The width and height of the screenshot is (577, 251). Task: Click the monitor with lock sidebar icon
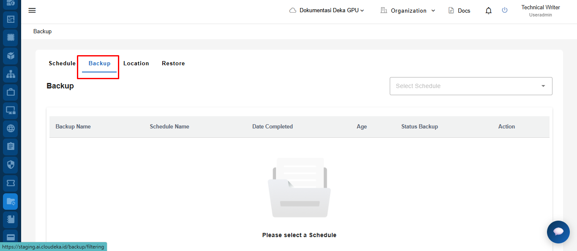[x=11, y=110]
